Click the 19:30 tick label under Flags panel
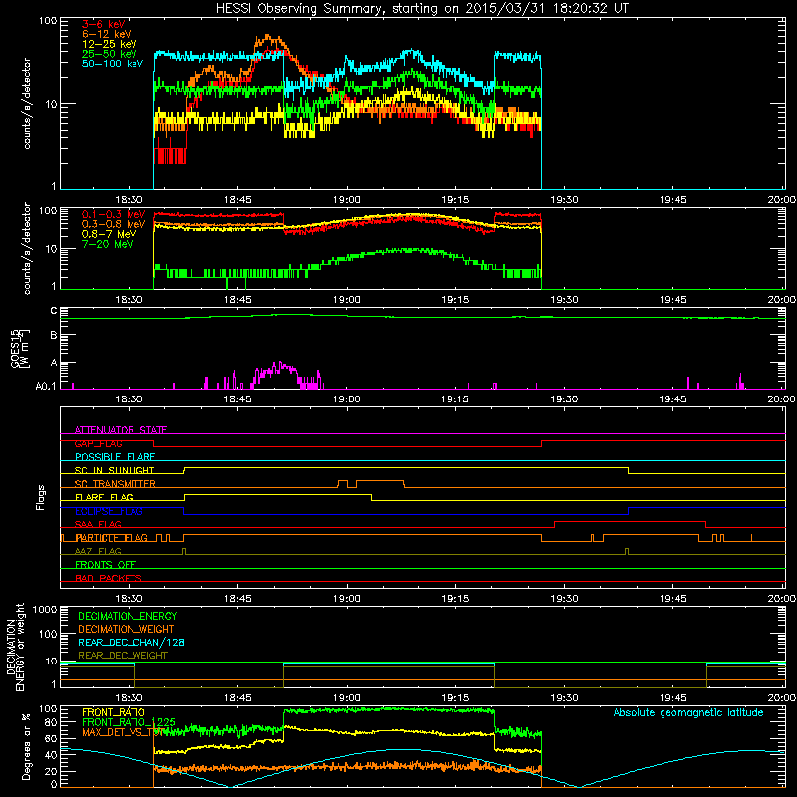797x797 pixels. pyautogui.click(x=564, y=599)
